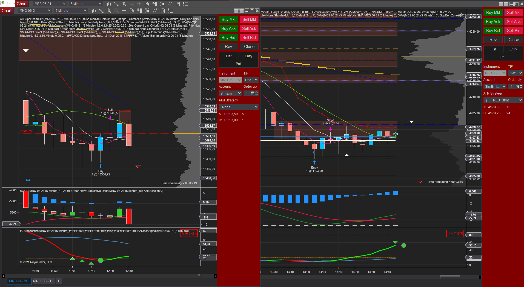This screenshot has width=524, height=287.
Task: Click Rev in MES Chart Trader
Action: 493,40
